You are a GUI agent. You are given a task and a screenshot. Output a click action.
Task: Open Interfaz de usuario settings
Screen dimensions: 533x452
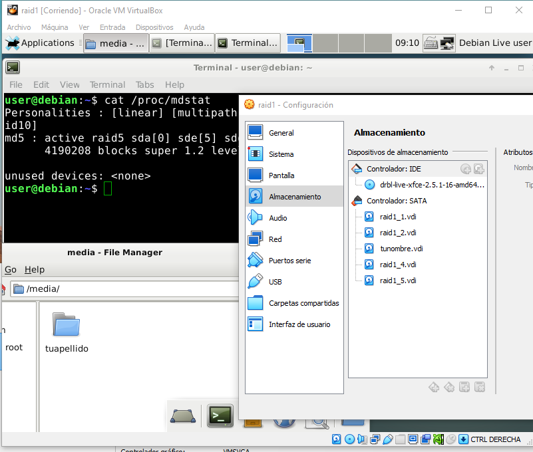294,324
